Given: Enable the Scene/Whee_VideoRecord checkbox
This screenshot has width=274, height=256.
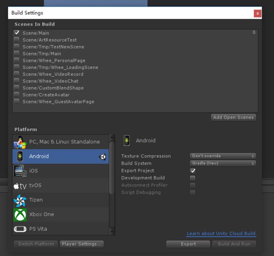Looking at the screenshot, I should (16, 74).
